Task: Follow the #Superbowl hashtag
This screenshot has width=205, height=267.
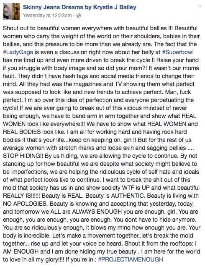Action: point(178,52)
